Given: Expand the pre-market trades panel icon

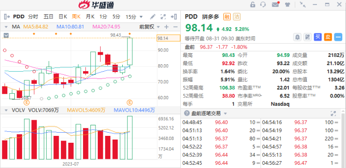Looking at the screenshot, I should click(333, 113).
